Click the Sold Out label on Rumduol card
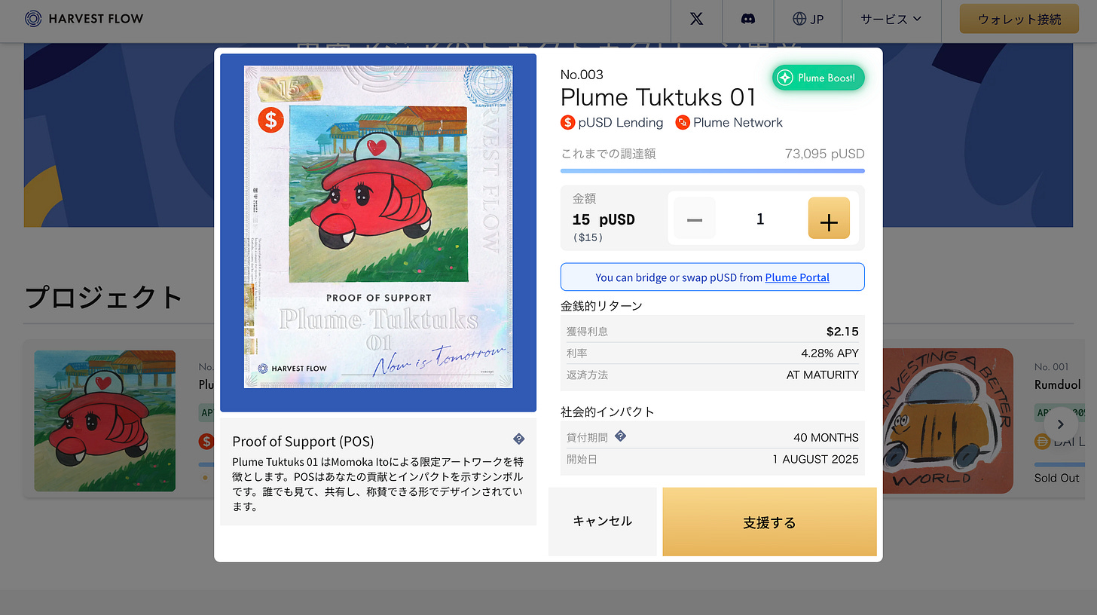Viewport: 1097px width, 615px height. (x=1056, y=478)
